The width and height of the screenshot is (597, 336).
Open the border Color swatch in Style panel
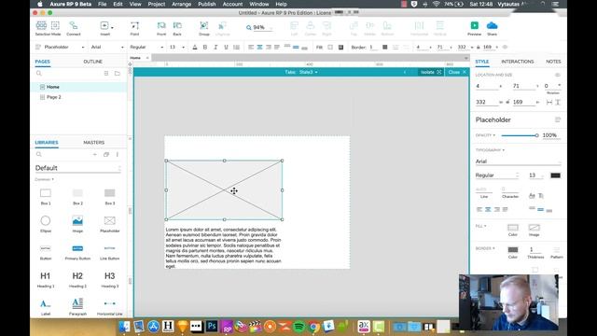(513, 250)
